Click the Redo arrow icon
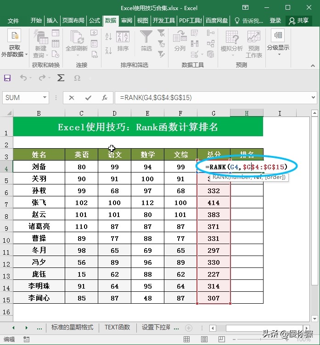The height and width of the screenshot is (345, 320). tap(42, 78)
